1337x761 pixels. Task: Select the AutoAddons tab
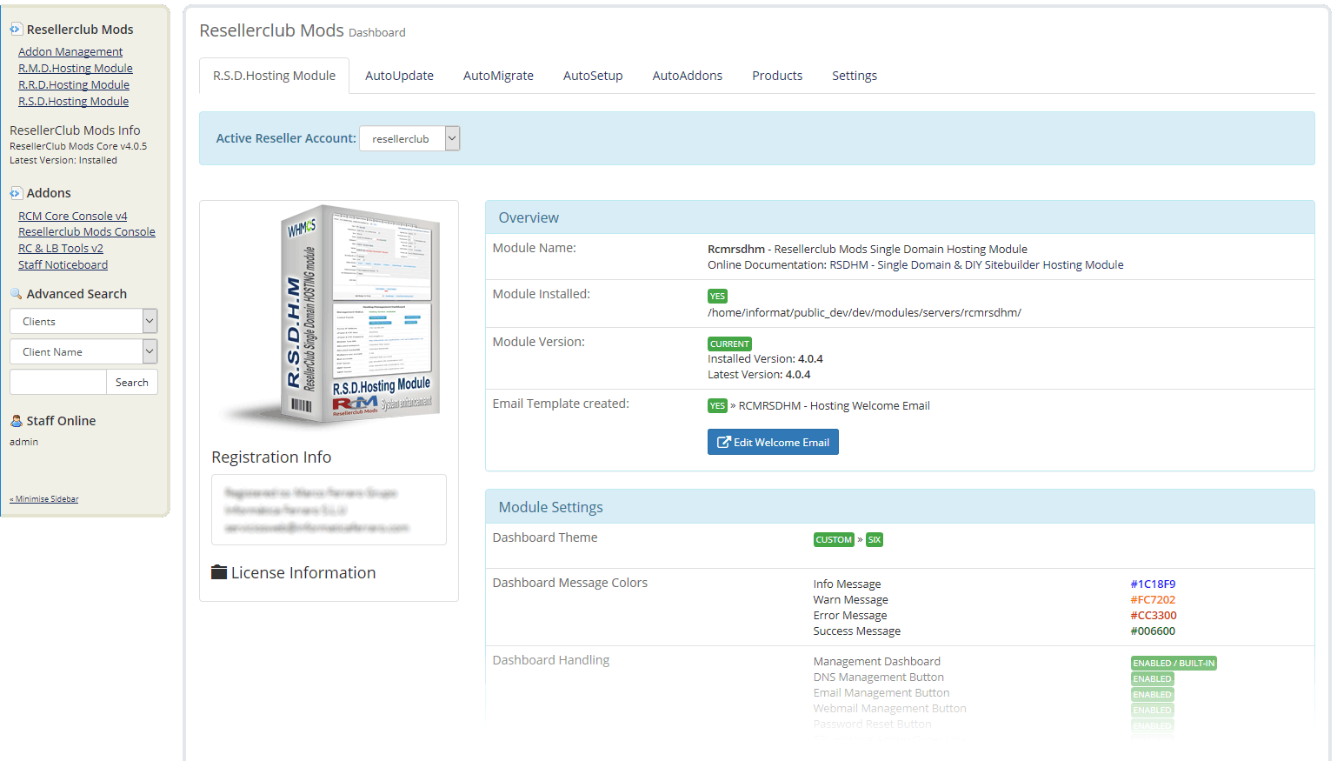click(x=687, y=76)
